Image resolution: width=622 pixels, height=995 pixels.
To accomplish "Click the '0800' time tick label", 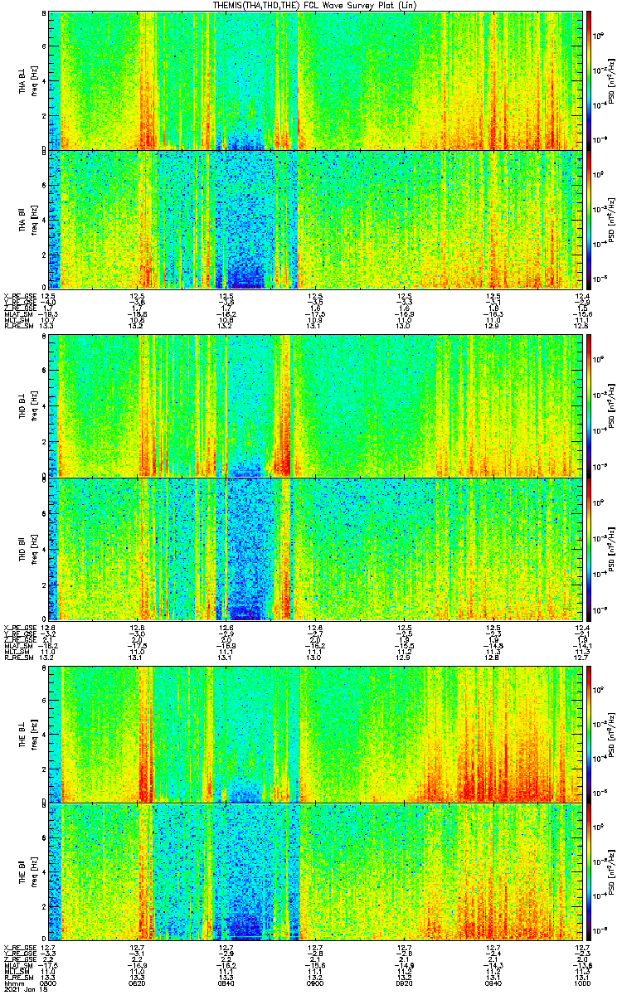I will point(49,984).
